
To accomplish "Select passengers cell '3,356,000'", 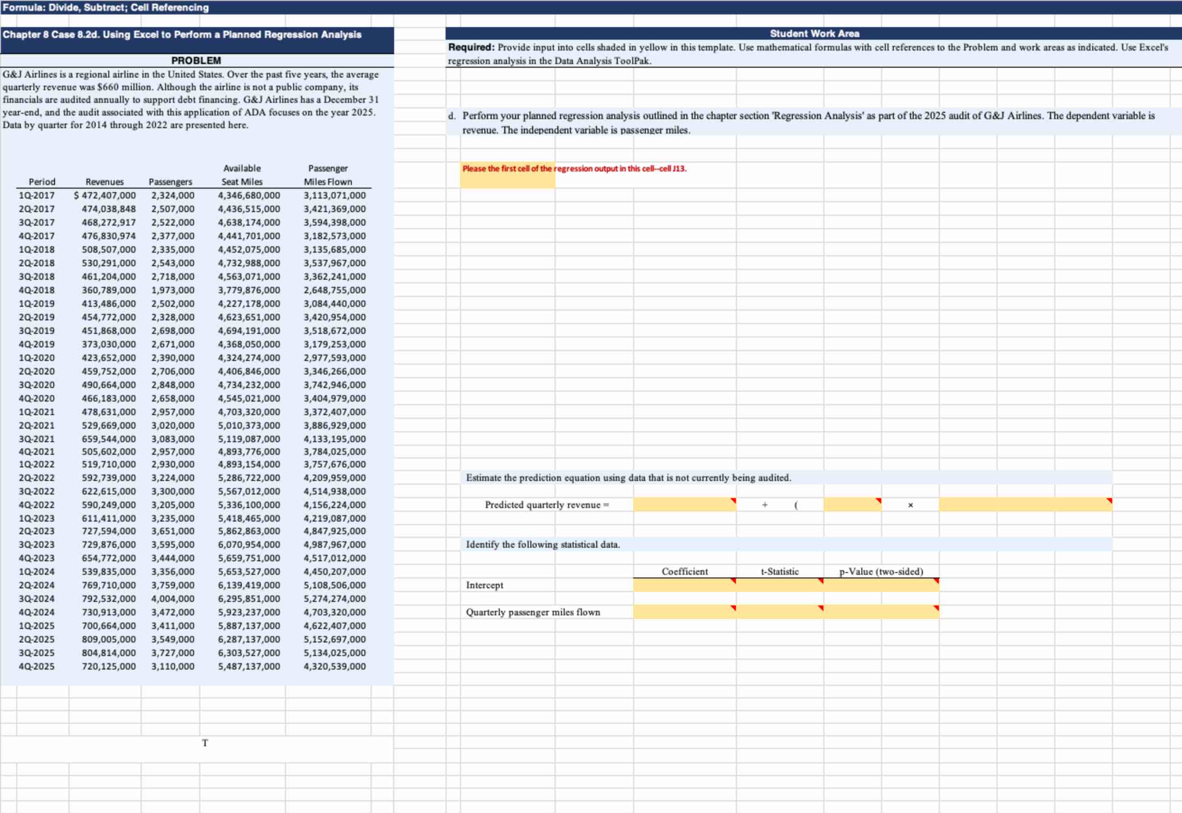I will coord(173,572).
